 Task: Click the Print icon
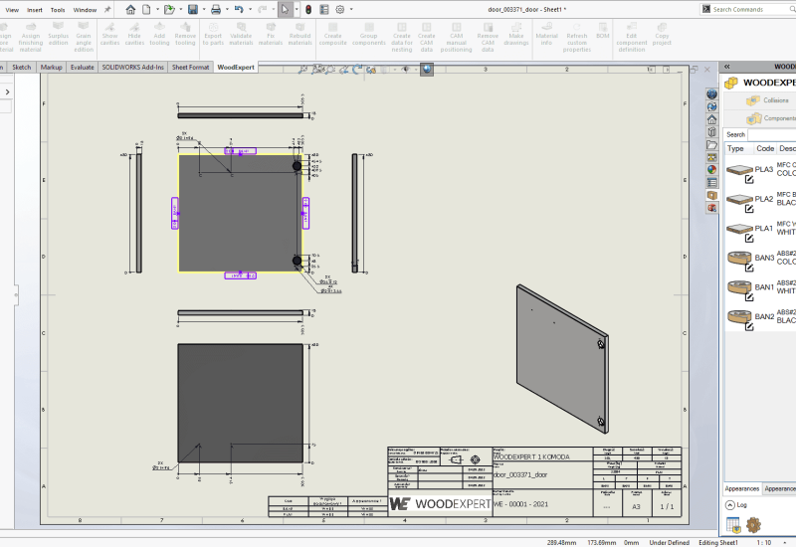click(x=216, y=9)
